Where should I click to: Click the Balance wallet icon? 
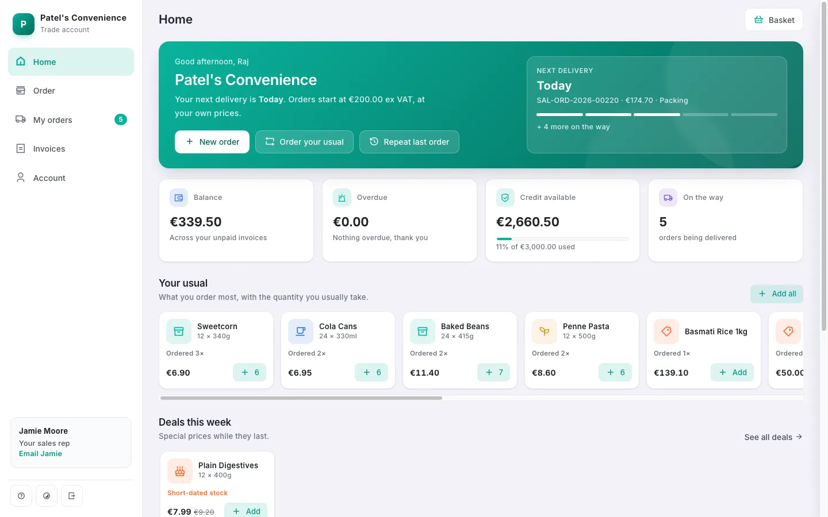[x=179, y=198]
